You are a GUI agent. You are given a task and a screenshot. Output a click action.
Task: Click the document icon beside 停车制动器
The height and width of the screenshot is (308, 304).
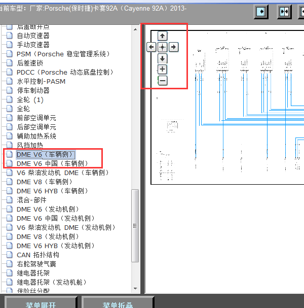tap(10, 90)
